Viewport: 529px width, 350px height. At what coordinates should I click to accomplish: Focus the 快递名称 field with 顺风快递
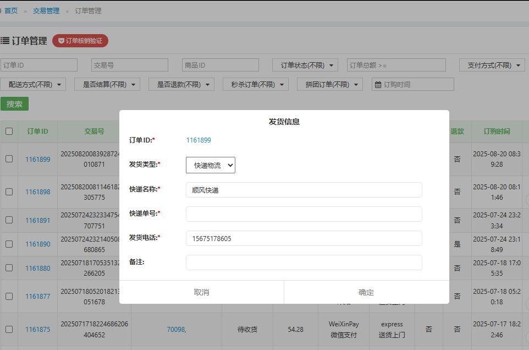pyautogui.click(x=304, y=190)
